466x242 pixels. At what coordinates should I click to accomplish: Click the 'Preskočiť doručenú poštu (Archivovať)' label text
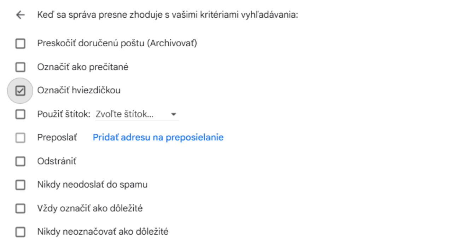117,44
